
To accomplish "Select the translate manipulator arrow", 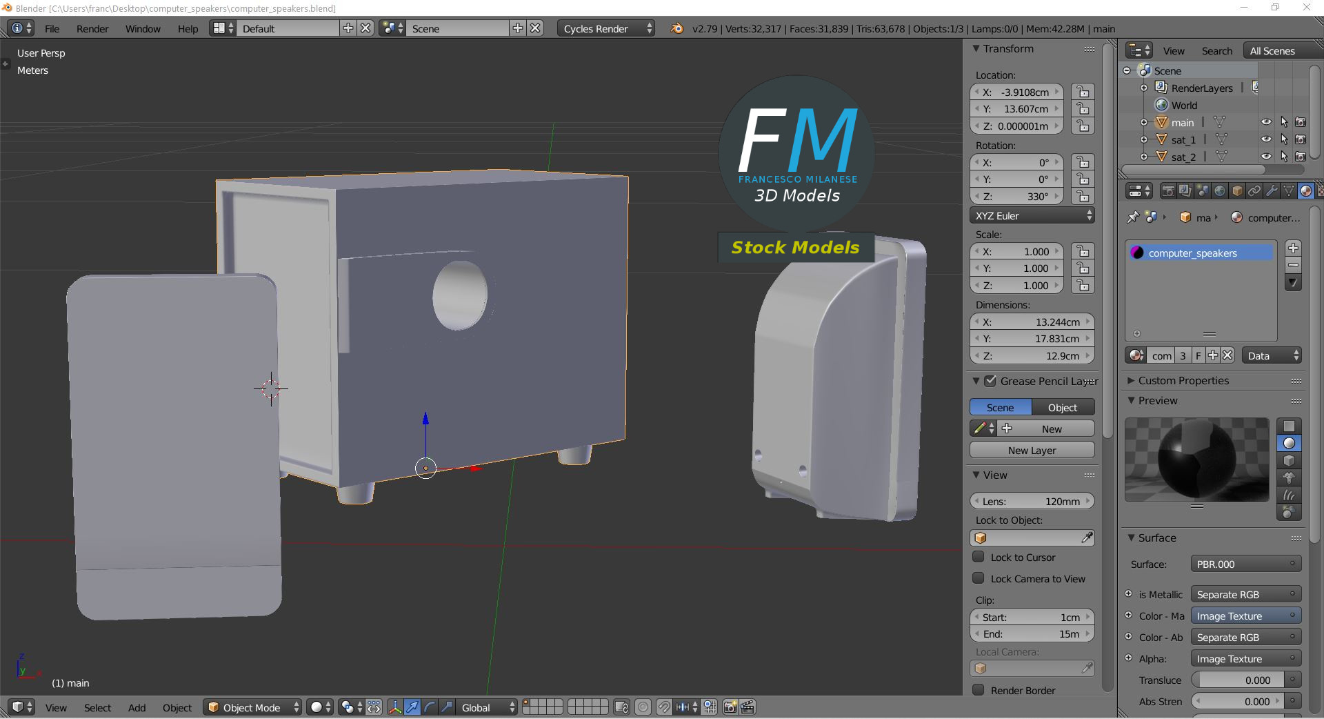I will [x=412, y=707].
